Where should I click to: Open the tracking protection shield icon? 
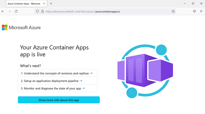tap(37, 12)
